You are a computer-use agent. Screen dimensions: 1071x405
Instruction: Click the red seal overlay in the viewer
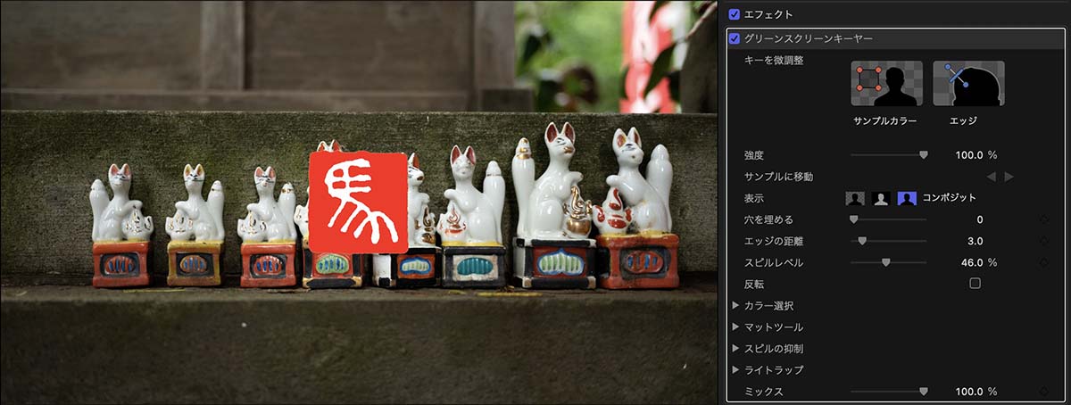pyautogui.click(x=358, y=202)
